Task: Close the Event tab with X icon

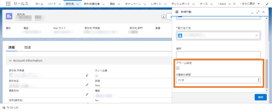Action: coord(234,4)
